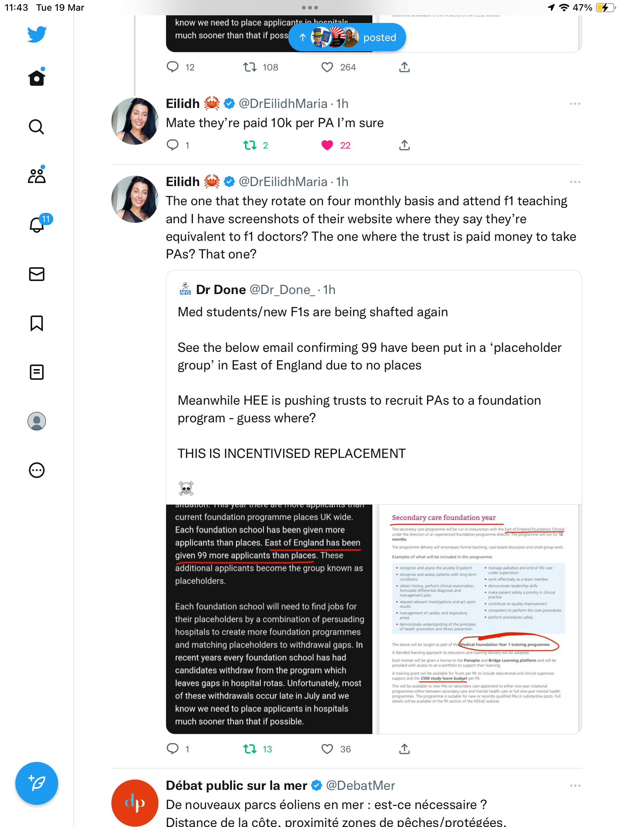This screenshot has width=620, height=827.
Task: Open the bookmarks icon in sidebar
Action: 37,323
